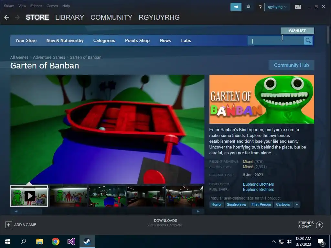331x248 pixels.
Task: Go back with the left arrow
Action: pyautogui.click(x=6, y=17)
